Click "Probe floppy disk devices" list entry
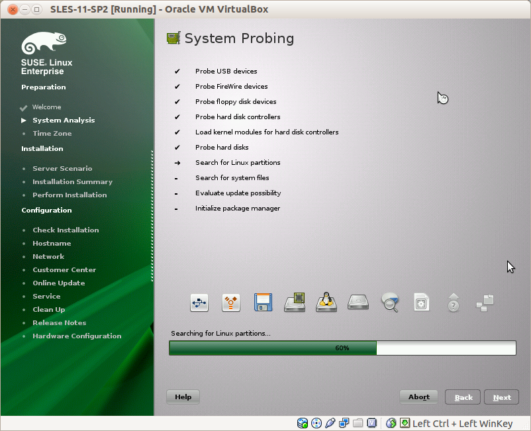Image resolution: width=531 pixels, height=431 pixels. click(236, 101)
